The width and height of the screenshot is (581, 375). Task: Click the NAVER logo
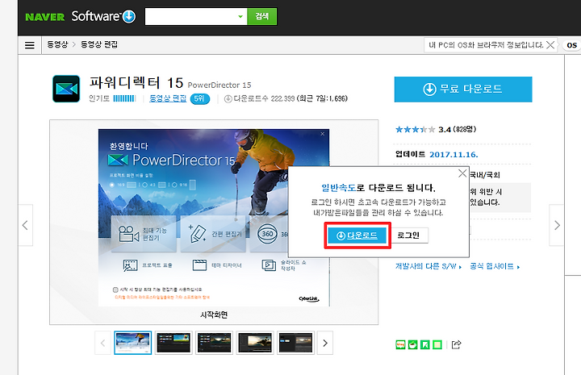(45, 17)
